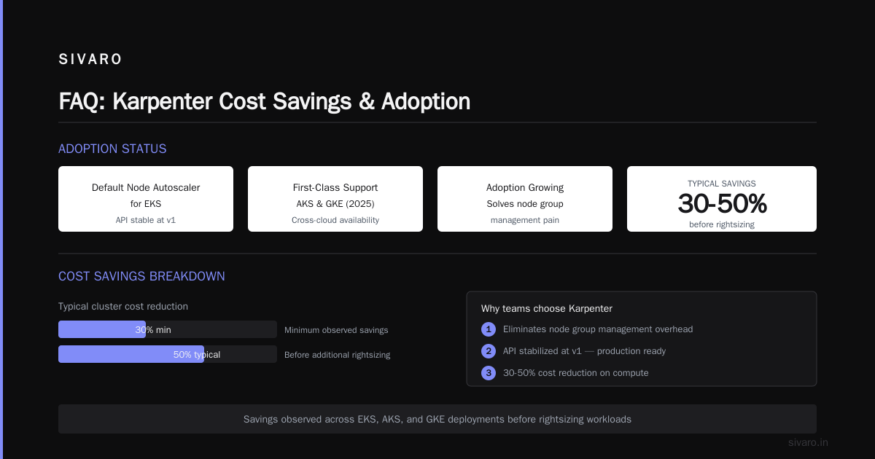This screenshot has width=875, height=459.
Task: Click the COST SAVINGS BREAKDOWN heading
Action: tap(141, 276)
